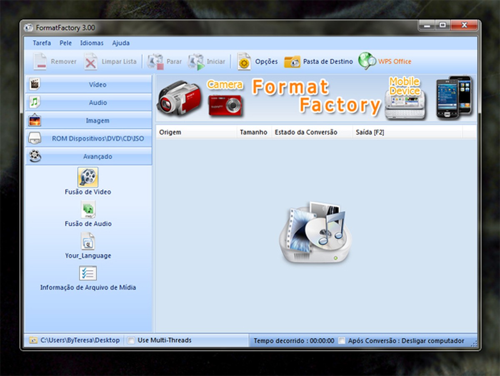
Task: Click the Format Factory banner title
Action: point(317,97)
